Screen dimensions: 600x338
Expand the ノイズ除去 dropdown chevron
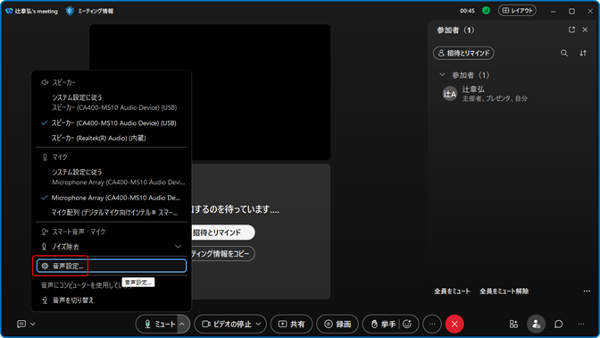tap(178, 247)
